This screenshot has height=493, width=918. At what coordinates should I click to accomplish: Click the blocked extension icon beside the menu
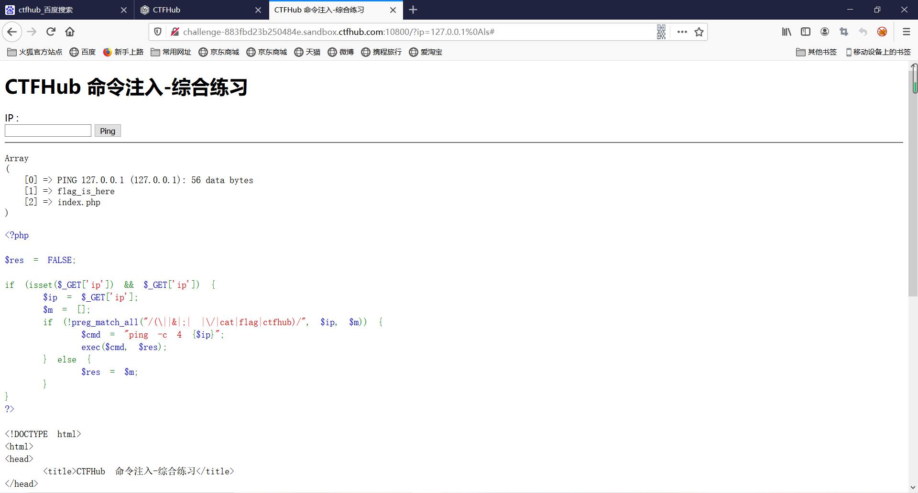coord(882,32)
